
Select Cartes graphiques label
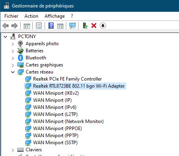coord(44,65)
